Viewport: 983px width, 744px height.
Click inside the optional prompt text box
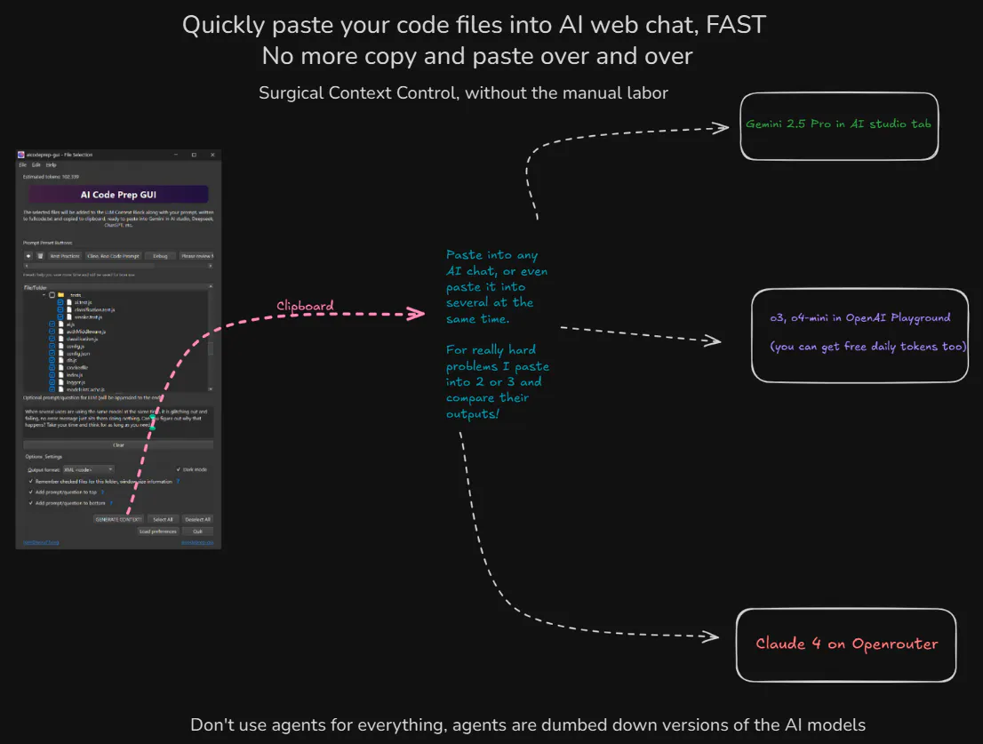118,421
